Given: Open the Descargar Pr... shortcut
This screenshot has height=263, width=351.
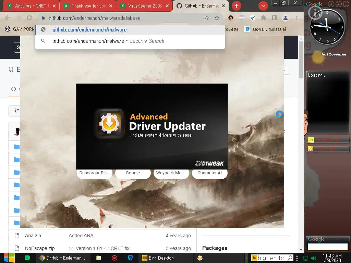Looking at the screenshot, I should click(94, 173).
